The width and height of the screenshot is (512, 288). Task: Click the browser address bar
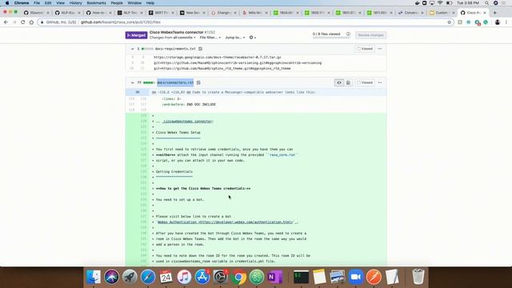pyautogui.click(x=245, y=22)
